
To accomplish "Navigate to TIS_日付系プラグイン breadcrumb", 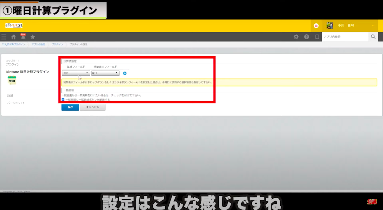I will coord(14,44).
